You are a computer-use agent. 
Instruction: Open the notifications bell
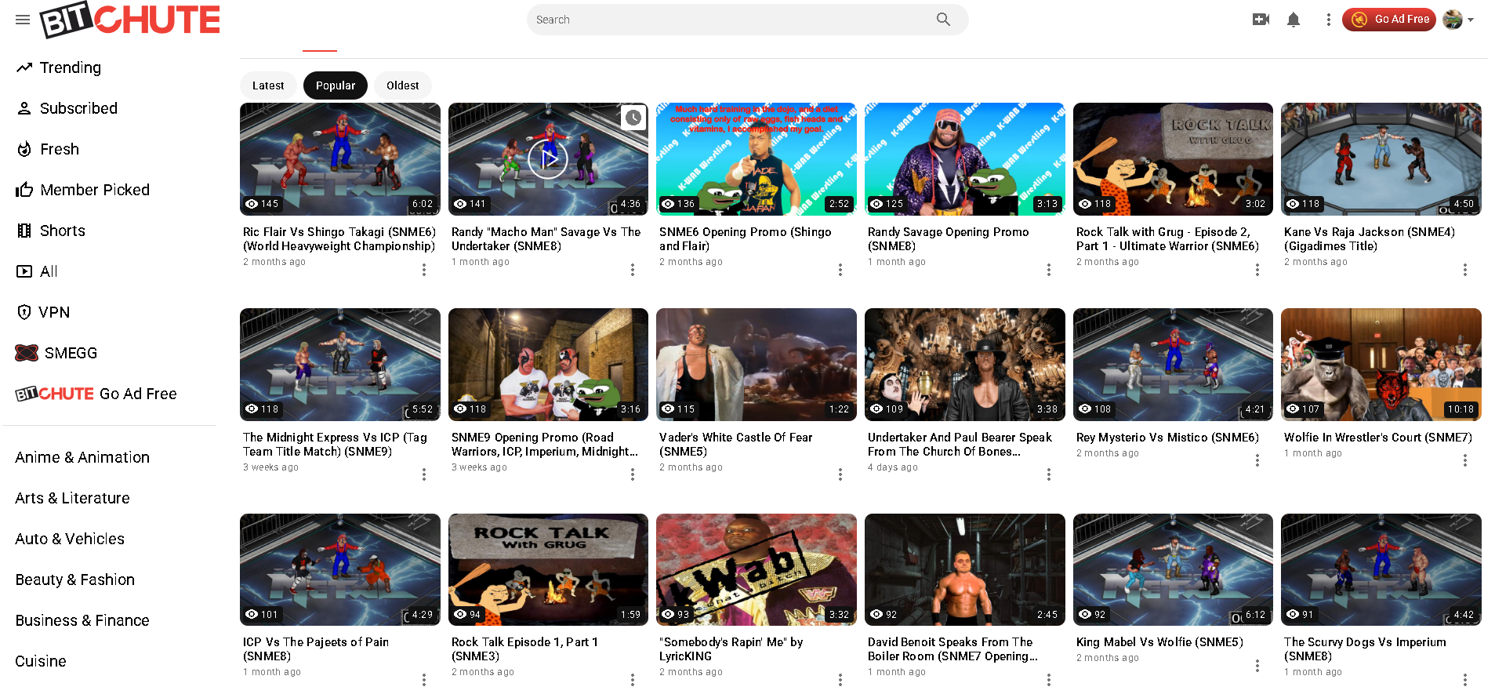(x=1294, y=20)
